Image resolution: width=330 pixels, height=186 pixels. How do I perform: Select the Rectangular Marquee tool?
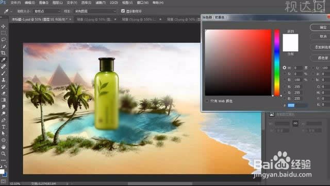[x=4, y=33]
